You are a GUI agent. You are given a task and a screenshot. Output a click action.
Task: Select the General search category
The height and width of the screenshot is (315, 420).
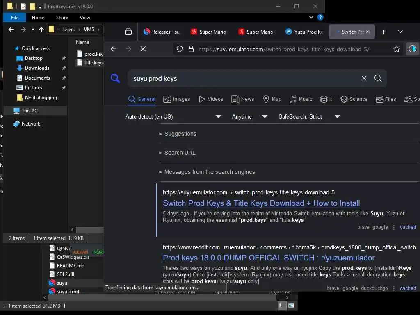point(142,99)
